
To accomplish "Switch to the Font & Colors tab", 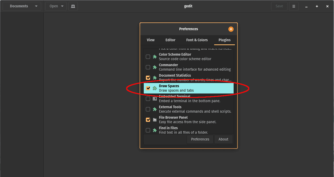I will 197,40.
